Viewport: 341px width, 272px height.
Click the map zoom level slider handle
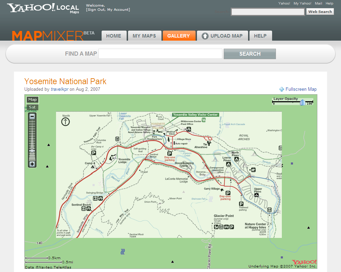click(32, 151)
